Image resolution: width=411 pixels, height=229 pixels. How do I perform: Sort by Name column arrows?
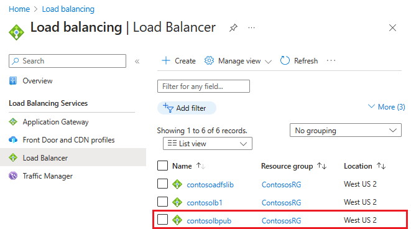coord(201,166)
